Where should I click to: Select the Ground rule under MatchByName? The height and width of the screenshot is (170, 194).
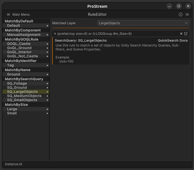(26, 74)
